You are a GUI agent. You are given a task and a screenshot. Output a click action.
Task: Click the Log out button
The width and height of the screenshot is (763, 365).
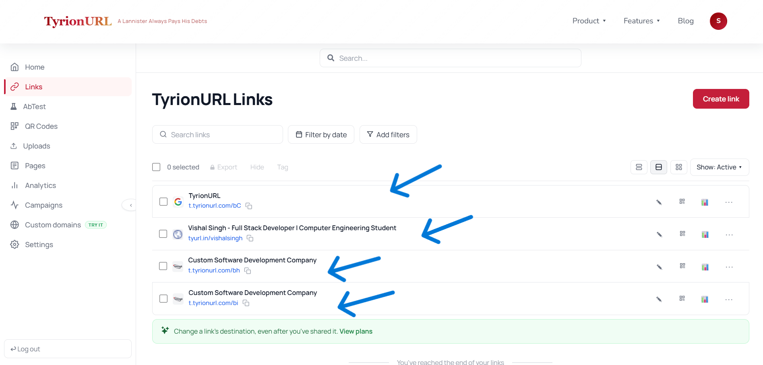click(x=68, y=349)
